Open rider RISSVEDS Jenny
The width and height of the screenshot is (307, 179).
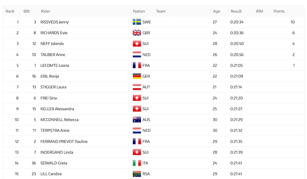(x=55, y=22)
